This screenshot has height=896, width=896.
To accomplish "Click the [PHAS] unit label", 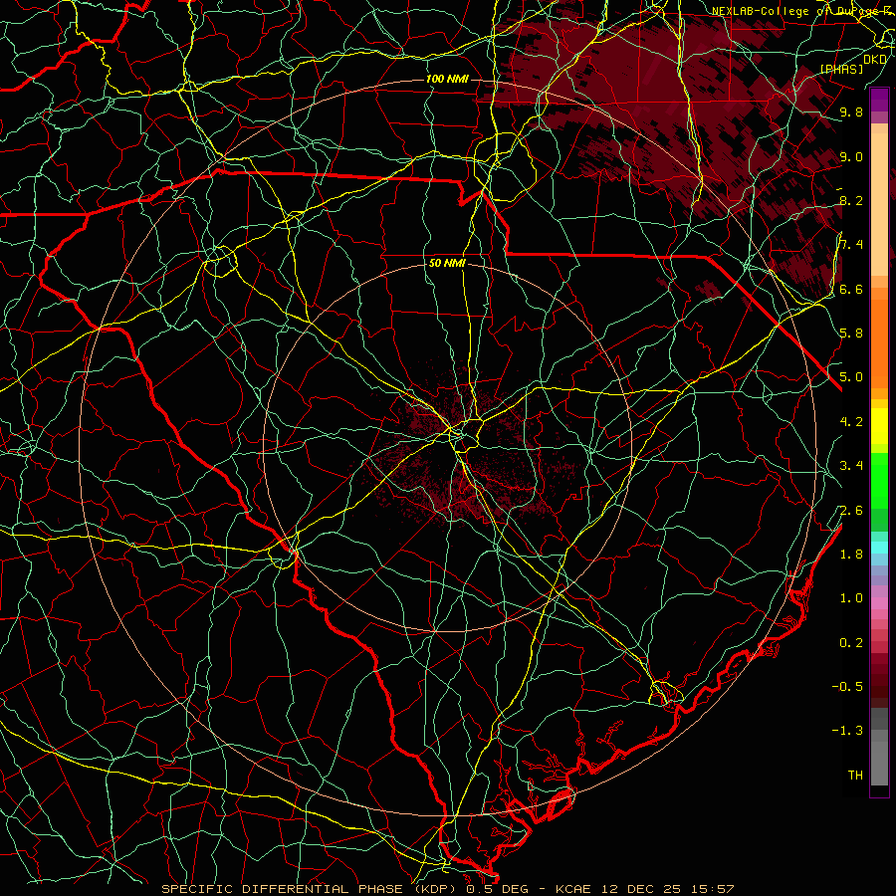I will point(841,70).
